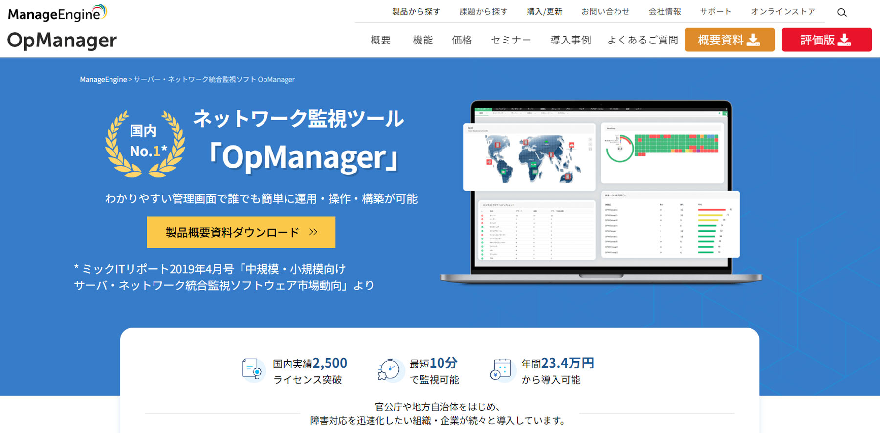Click the laptop dashboard screenshot
This screenshot has width=880, height=433.
601,192
